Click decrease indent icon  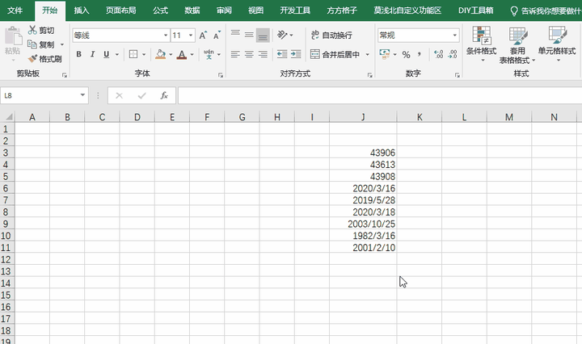point(282,54)
